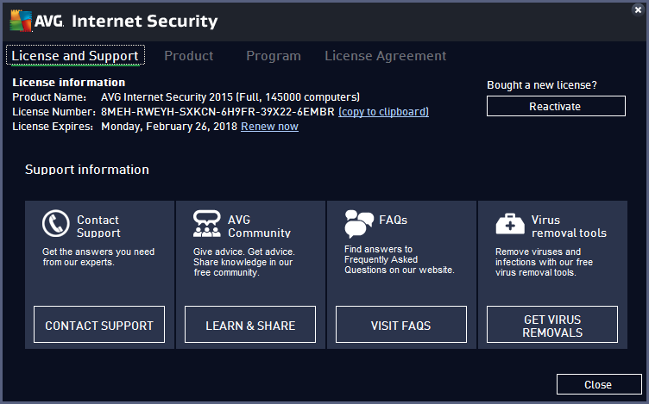Viewport: 649px width, 404px height.
Task: Open VISIT FAQS button
Action: pyautogui.click(x=400, y=326)
